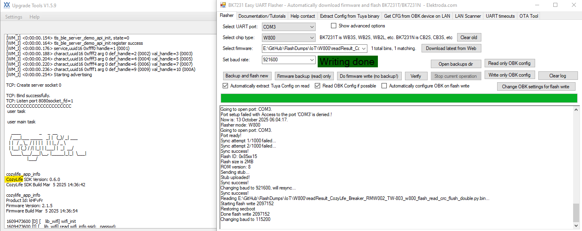Viewport: 582px width, 231px height.
Task: Click the green flashing progress bar
Action: 399,98
